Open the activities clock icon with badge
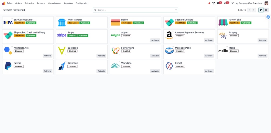Image resolution: width=271 pixels, height=133 pixels. 227,3
